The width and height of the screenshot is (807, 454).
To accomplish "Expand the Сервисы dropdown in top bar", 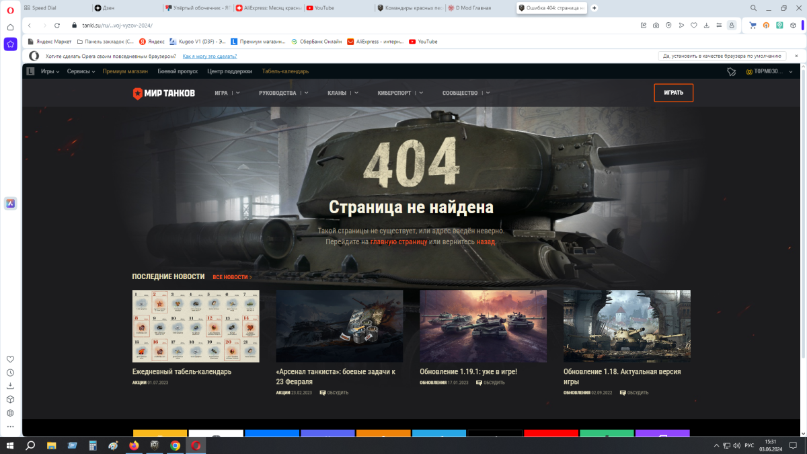I will pyautogui.click(x=81, y=71).
